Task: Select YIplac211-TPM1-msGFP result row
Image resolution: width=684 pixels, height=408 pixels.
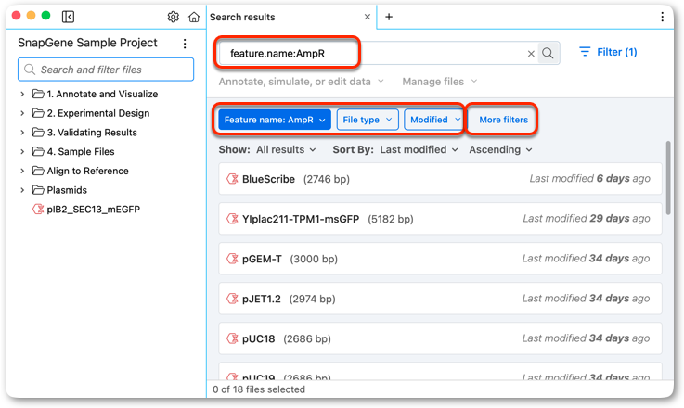Action: 440,219
